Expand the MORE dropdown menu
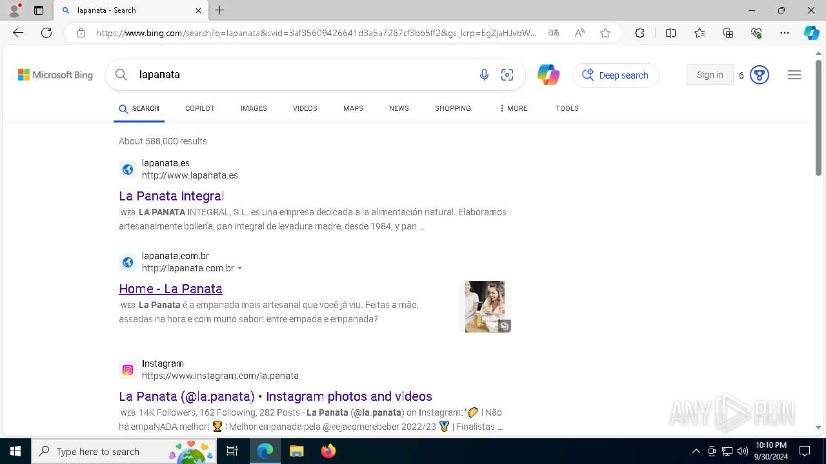826x464 pixels. pyautogui.click(x=513, y=108)
